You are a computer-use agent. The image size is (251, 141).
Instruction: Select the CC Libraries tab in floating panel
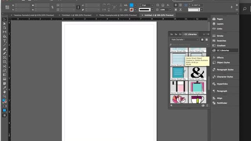(x=190, y=34)
